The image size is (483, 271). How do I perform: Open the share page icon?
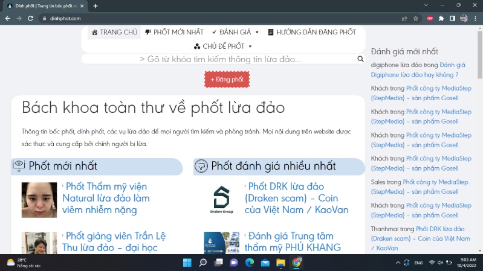[404, 19]
